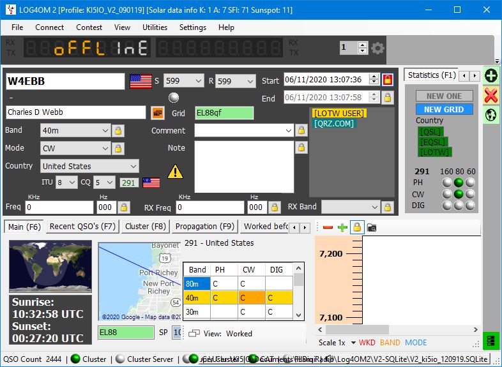Click the yellow warning triangle icon

click(x=175, y=172)
